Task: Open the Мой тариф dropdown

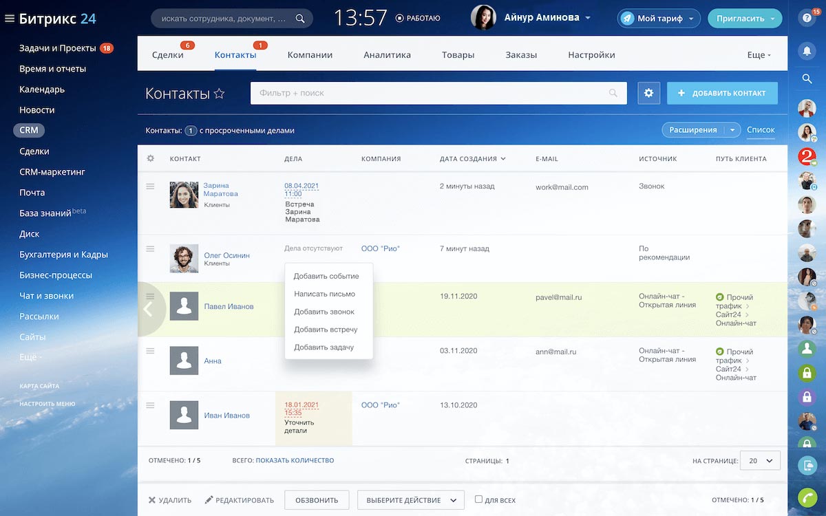Action: point(658,19)
